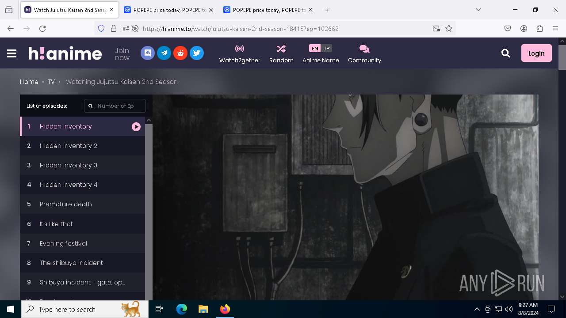Open Task View on the taskbar
The height and width of the screenshot is (318, 566).
coord(159,309)
